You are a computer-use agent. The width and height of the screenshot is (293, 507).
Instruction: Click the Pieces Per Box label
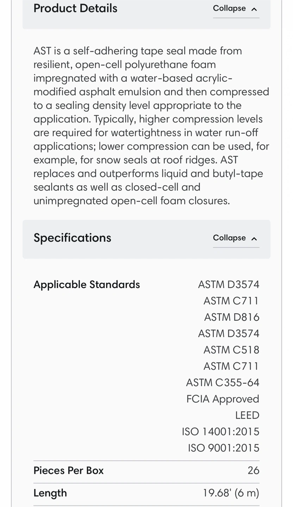(68, 471)
